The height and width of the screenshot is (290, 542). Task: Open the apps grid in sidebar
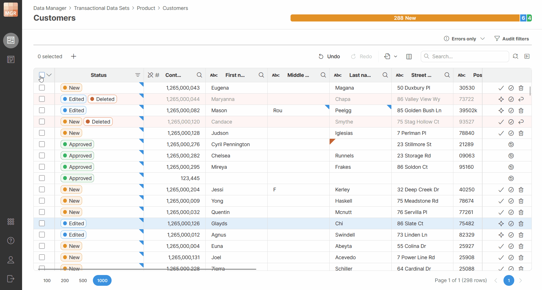point(11,222)
